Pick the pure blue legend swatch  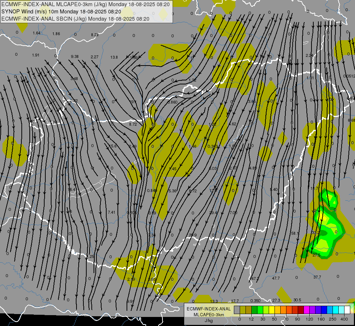(324, 310)
